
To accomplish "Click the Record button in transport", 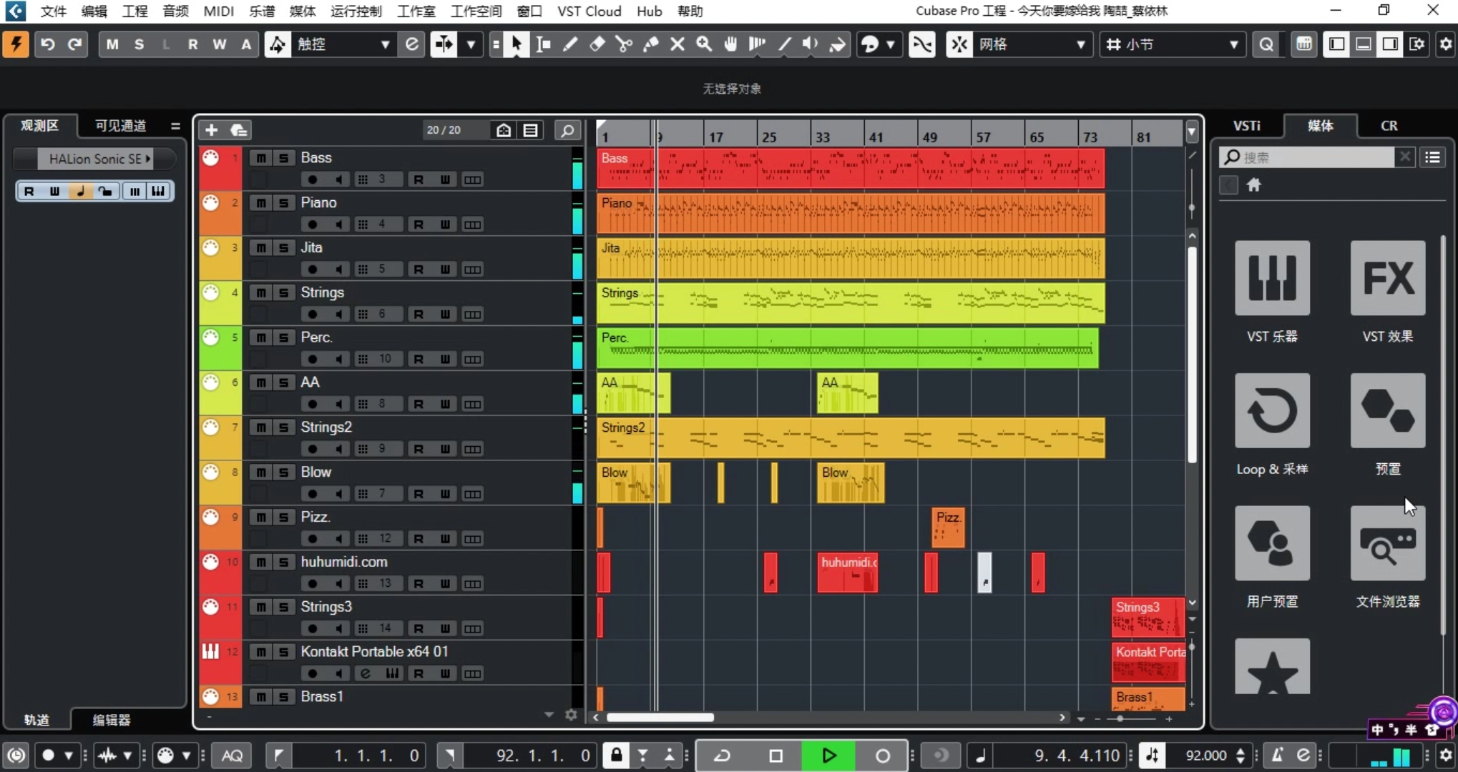I will [x=882, y=756].
